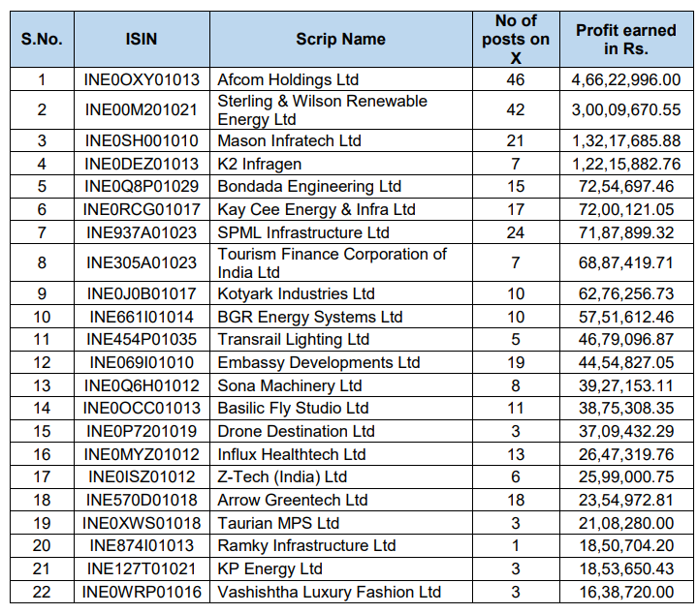This screenshot has height=614, width=698.
Task: Click the 'Profit earned in Rs.' header
Action: click(x=626, y=39)
